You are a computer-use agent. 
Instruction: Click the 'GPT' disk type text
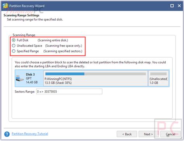click(29, 78)
